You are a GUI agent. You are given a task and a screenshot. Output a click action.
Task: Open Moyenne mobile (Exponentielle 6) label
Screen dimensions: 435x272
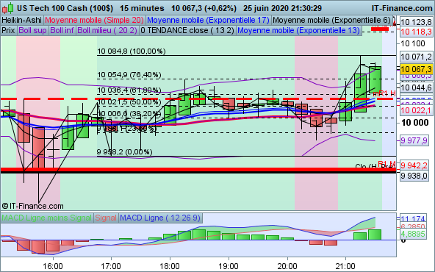(x=332, y=21)
